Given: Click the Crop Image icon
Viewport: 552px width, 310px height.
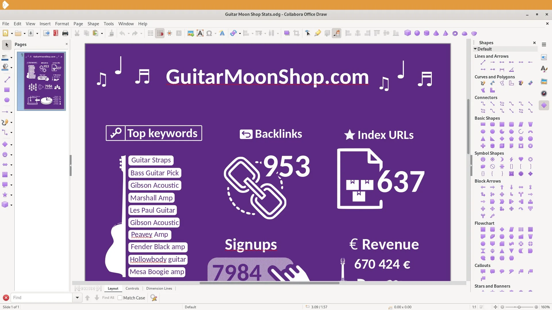Looking at the screenshot, I should pos(296,33).
